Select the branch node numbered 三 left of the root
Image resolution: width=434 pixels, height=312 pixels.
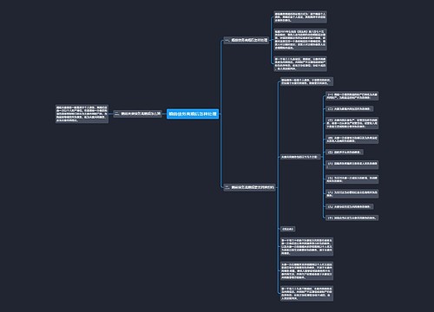[138, 114]
